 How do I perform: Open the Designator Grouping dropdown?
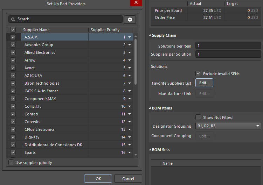pos(228,126)
